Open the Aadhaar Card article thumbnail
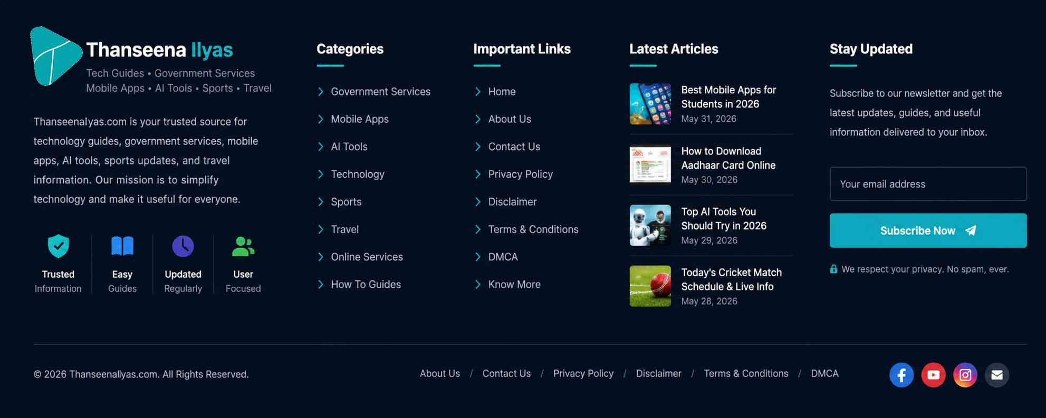The width and height of the screenshot is (1046, 418). tap(650, 164)
